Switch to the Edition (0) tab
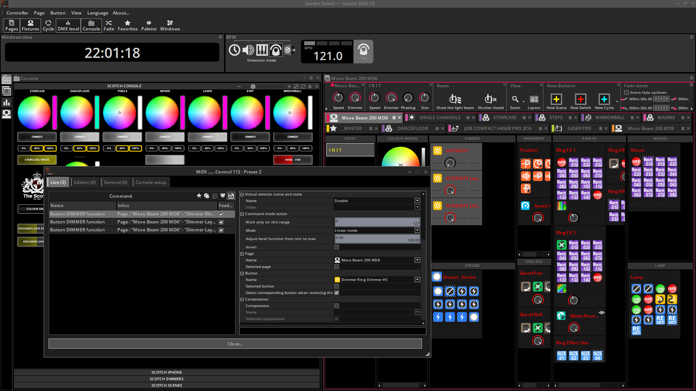This screenshot has height=391, width=696. 85,182
